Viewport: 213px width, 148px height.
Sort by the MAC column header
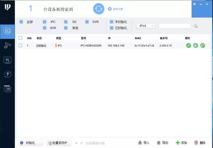click(138, 38)
